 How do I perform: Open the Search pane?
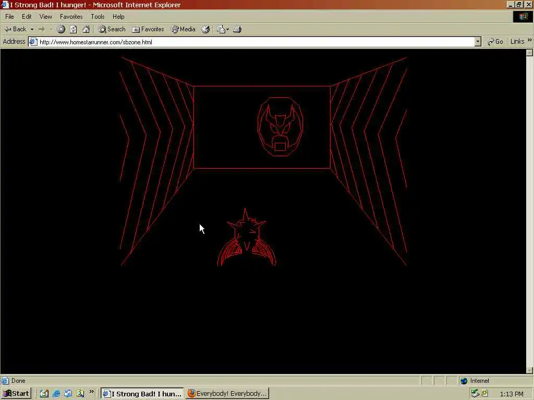coord(112,29)
